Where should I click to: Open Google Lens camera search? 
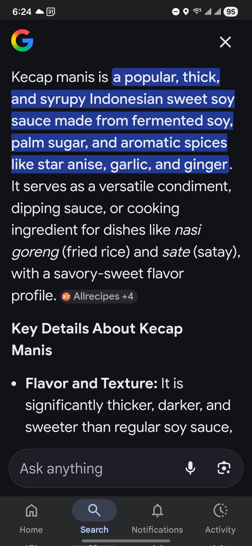(224, 468)
